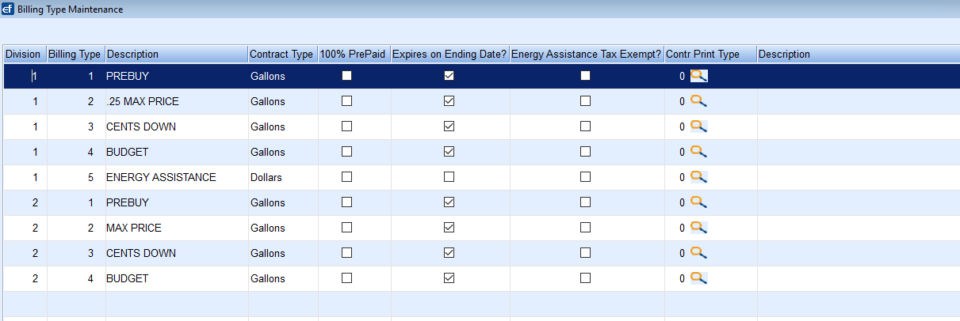Open lookup icon in ENERGY ASSISTANCE row

[x=698, y=177]
